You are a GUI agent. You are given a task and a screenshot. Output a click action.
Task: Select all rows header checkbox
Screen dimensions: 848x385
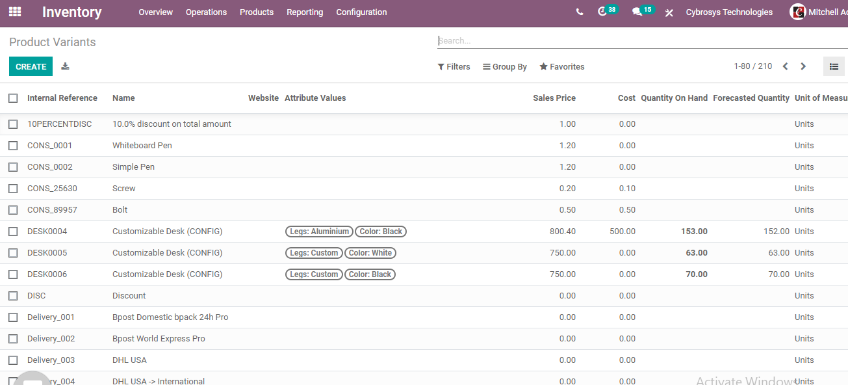13,98
